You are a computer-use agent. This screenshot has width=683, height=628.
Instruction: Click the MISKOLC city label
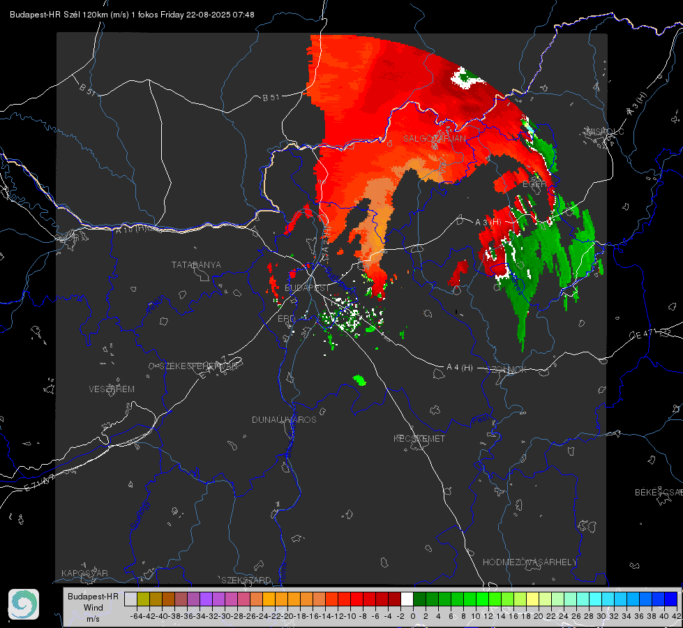tap(605, 131)
